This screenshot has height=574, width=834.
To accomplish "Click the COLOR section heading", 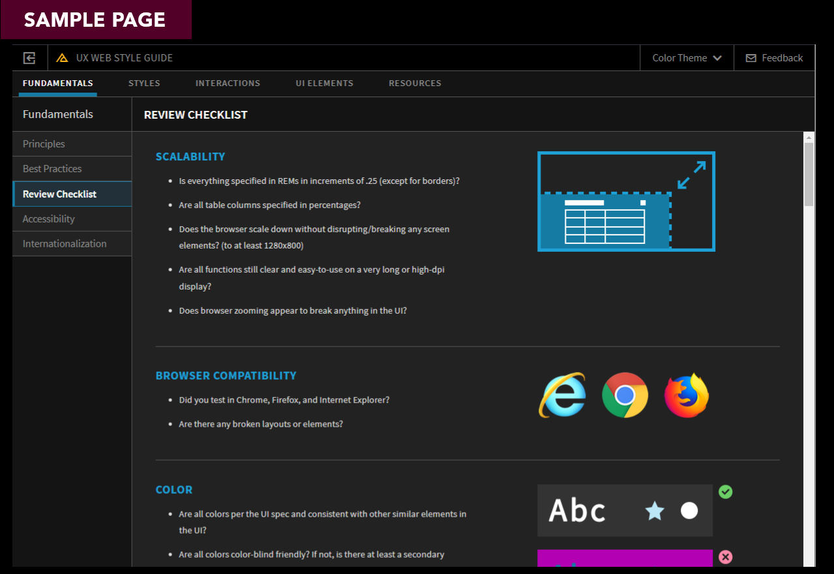I will point(174,490).
